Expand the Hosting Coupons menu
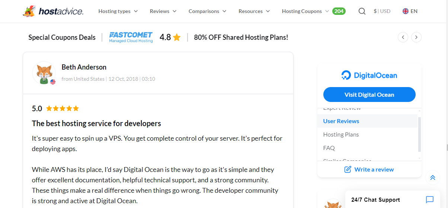 pos(305,11)
